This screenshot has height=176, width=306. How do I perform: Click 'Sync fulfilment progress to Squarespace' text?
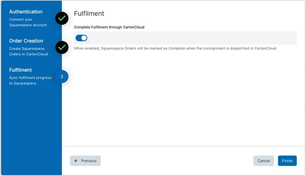[30, 80]
